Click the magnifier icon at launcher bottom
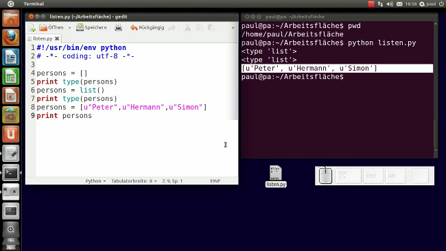Screen dimensions: 446x251 [11, 229]
